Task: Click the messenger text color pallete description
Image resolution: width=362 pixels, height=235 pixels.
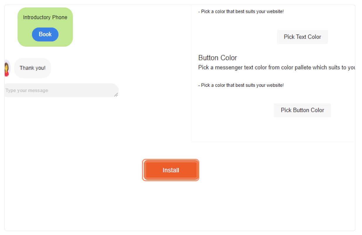Action: point(277,67)
